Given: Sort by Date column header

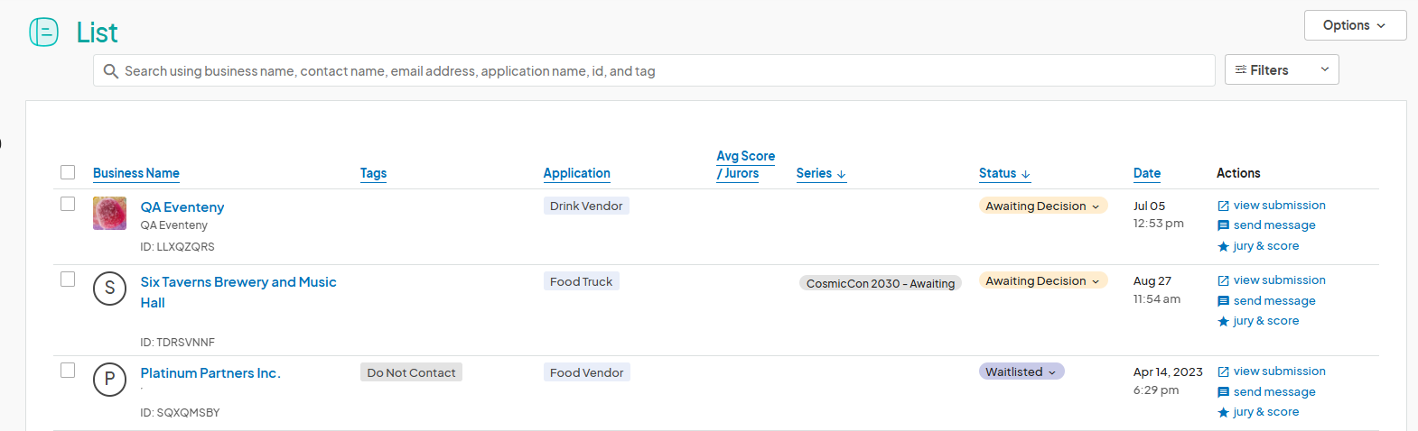Looking at the screenshot, I should (1147, 173).
